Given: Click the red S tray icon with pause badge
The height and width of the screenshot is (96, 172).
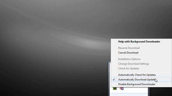Looking at the screenshot, I should point(121,89).
